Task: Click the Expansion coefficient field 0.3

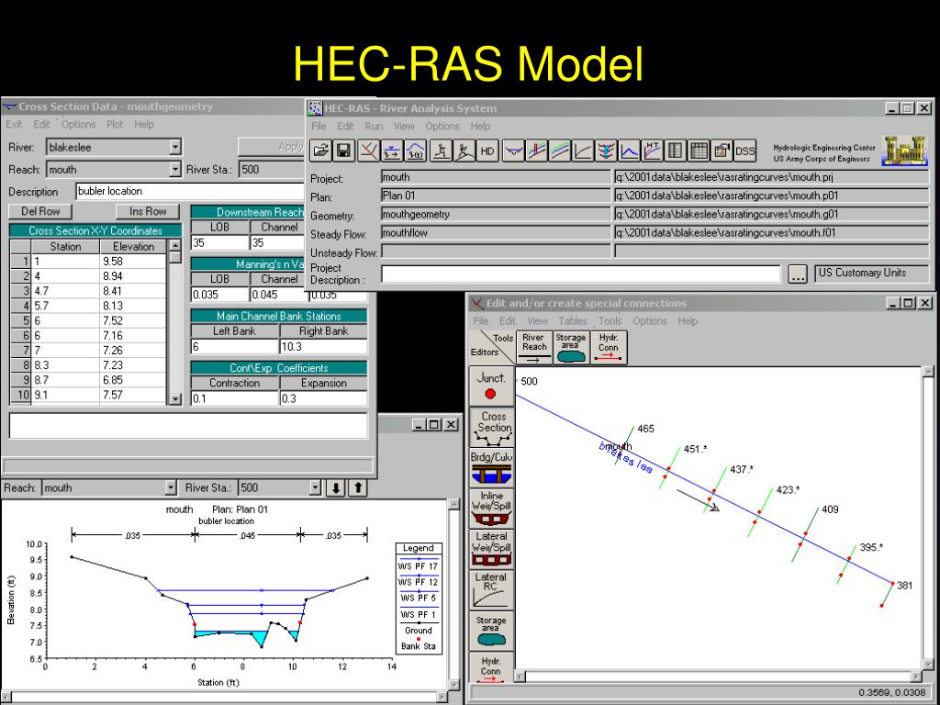Action: [x=323, y=398]
